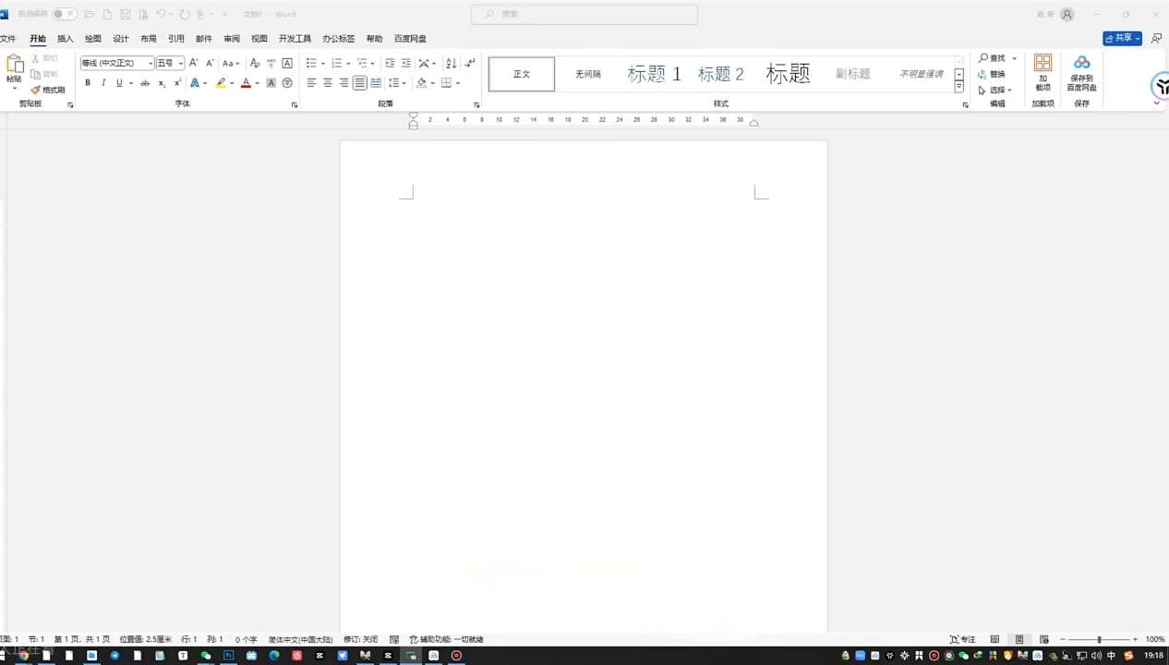This screenshot has width=1169, height=665.
Task: Center-align the paragraph text
Action: 328,83
